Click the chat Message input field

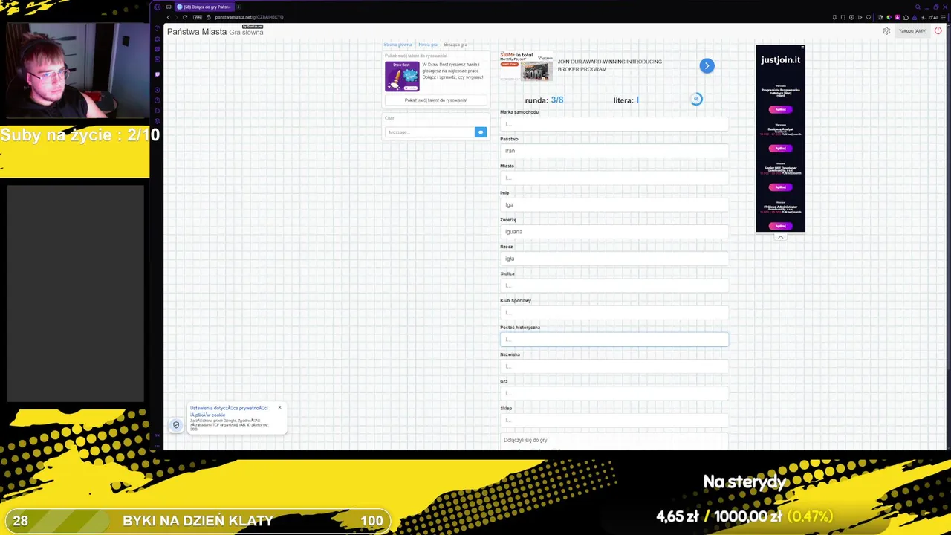coord(430,132)
